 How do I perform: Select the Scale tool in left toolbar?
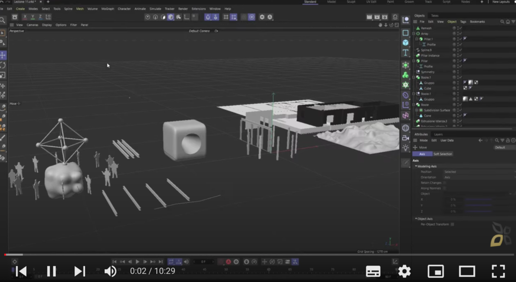click(x=3, y=75)
